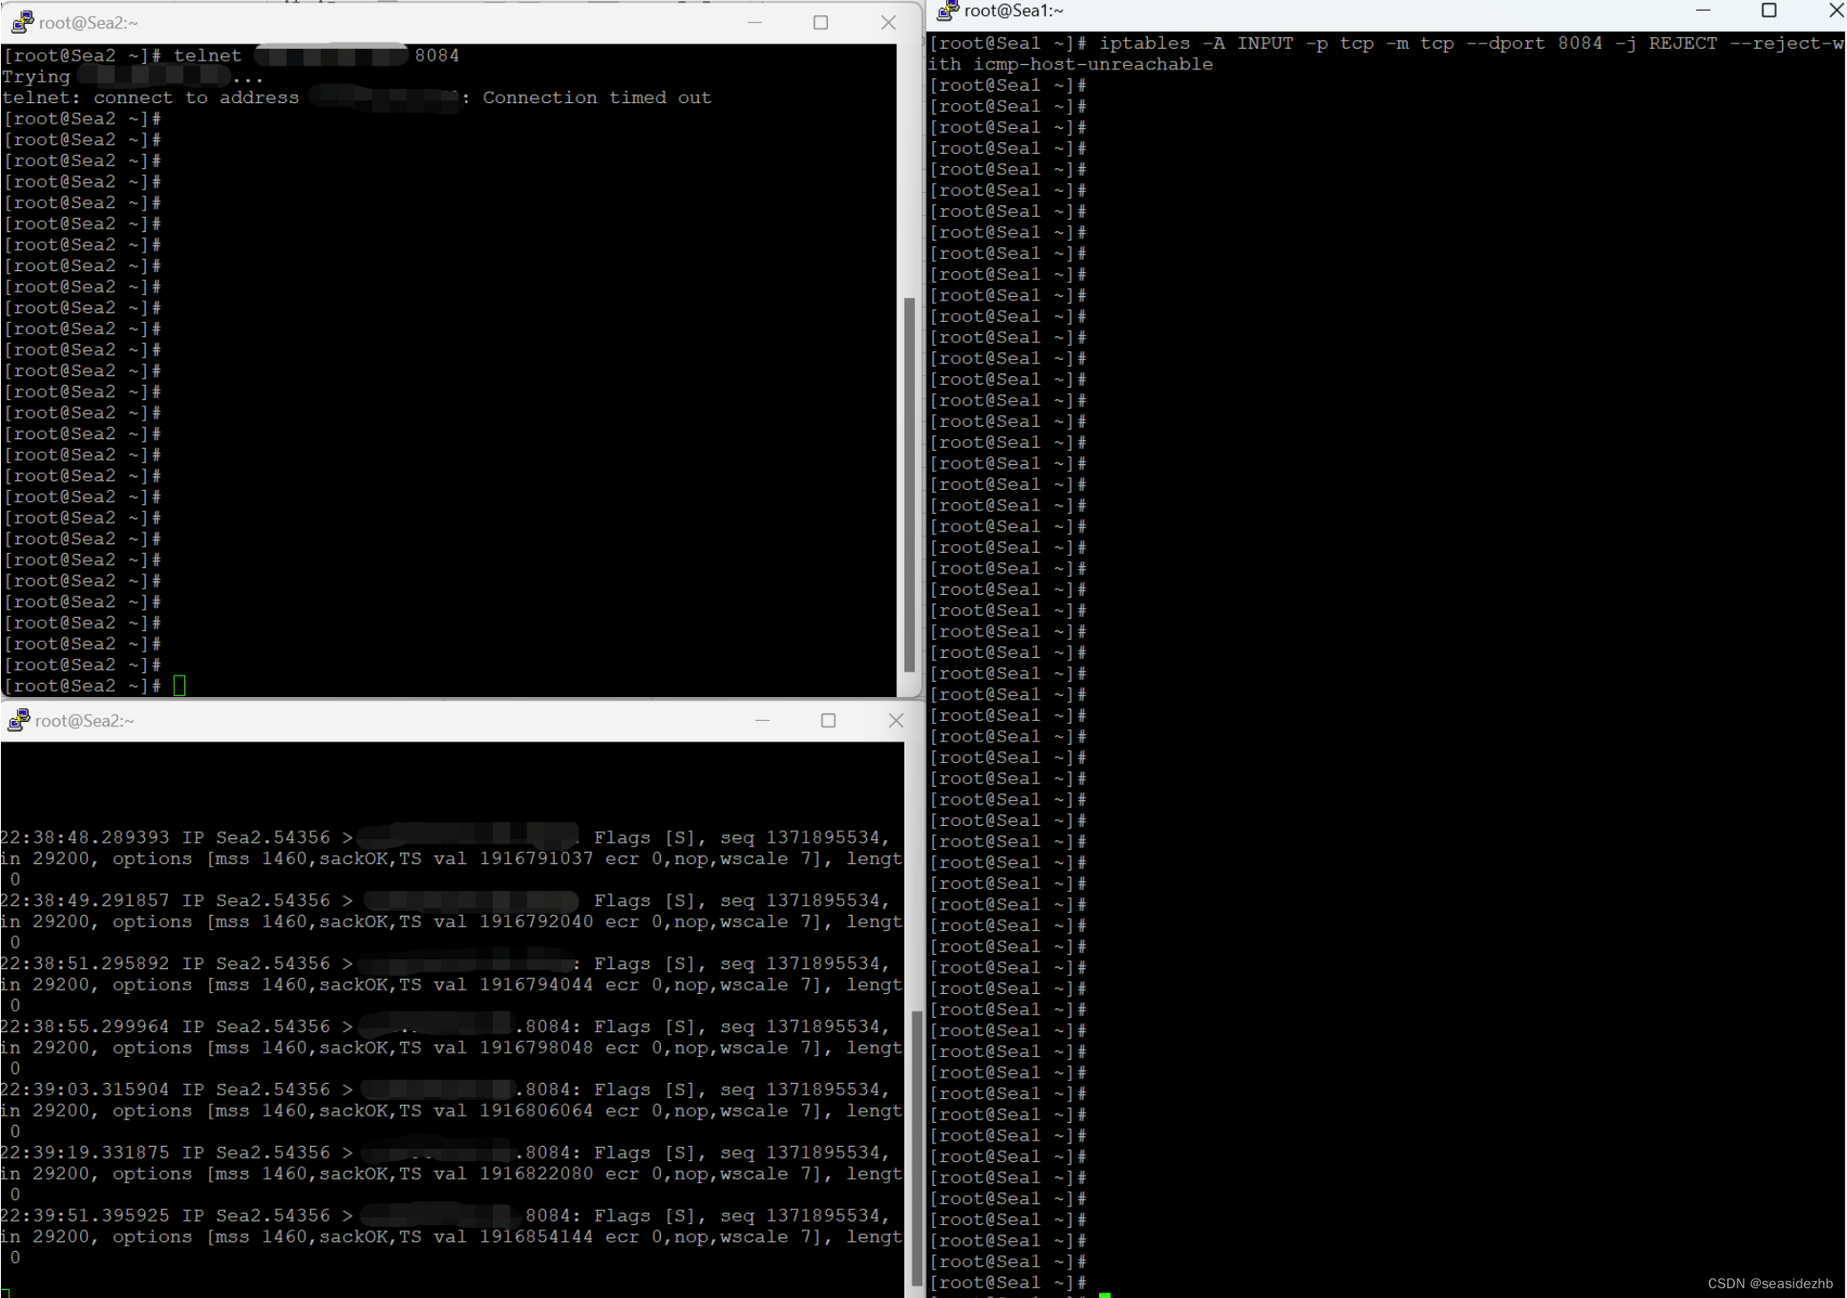The width and height of the screenshot is (1847, 1298).
Task: Click the options line with TS val 1916791037
Action: tap(451, 859)
